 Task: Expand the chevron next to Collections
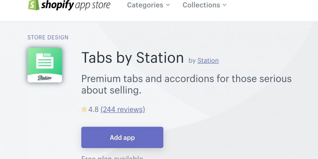(x=225, y=5)
